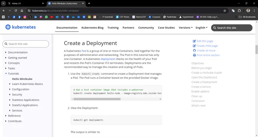The height and width of the screenshot is (137, 258).
Task: Open Chrome's three-dot menu
Action: click(254, 11)
